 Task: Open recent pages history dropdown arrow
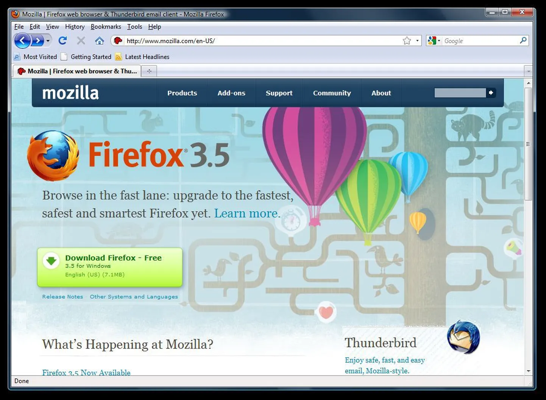[x=48, y=41]
